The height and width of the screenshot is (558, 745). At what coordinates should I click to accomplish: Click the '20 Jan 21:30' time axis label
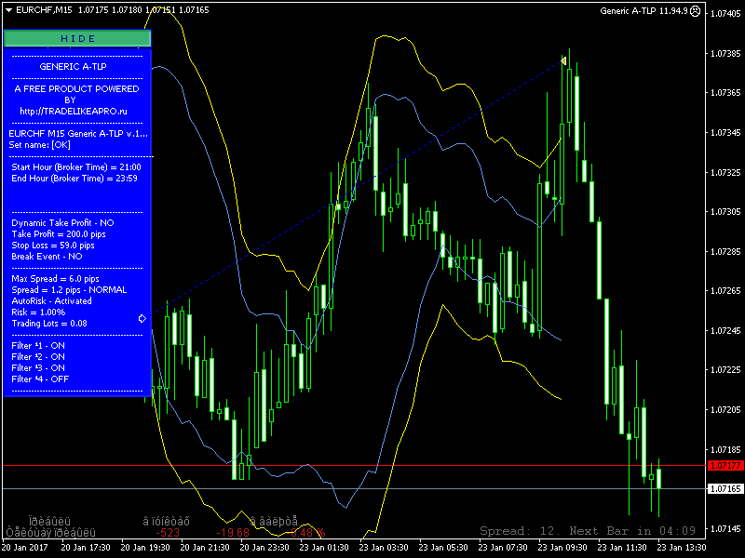tap(205, 548)
